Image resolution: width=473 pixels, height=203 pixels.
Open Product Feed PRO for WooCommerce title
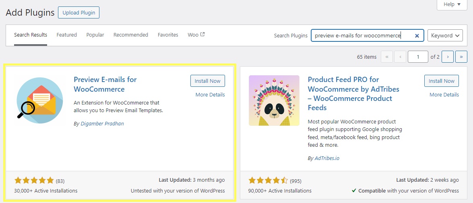353,94
